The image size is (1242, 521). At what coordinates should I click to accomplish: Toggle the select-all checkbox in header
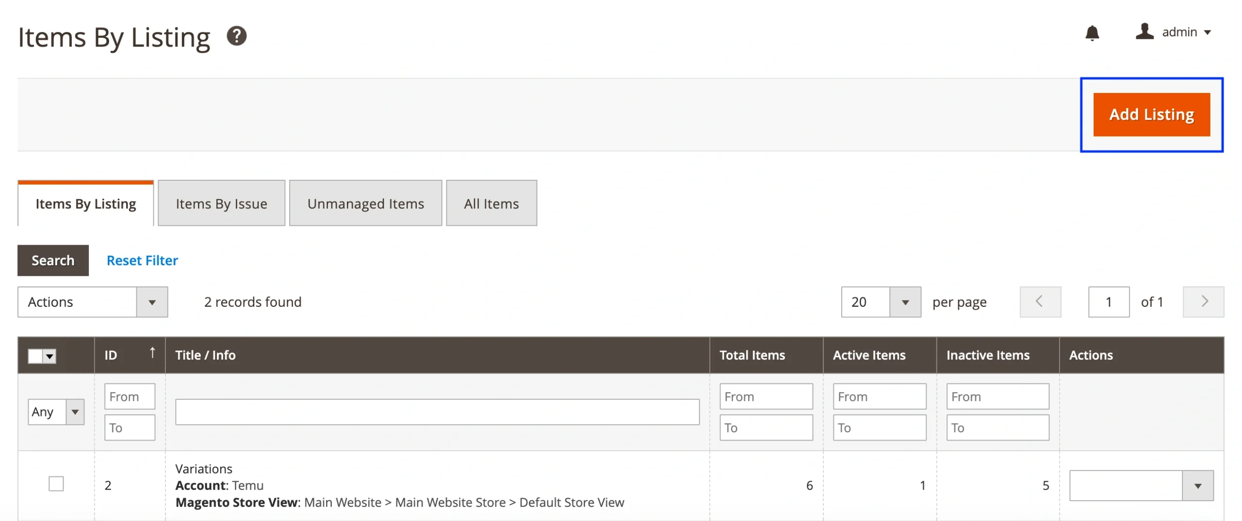click(35, 356)
